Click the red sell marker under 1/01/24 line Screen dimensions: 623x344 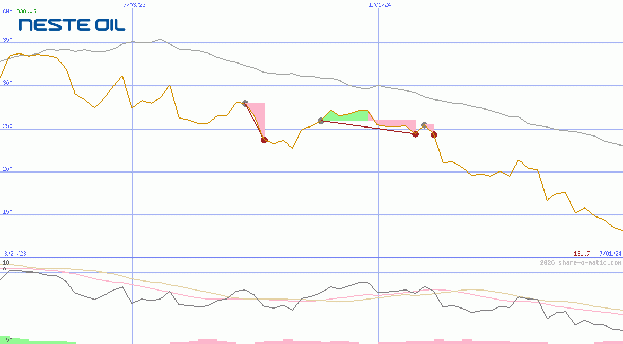pos(415,134)
